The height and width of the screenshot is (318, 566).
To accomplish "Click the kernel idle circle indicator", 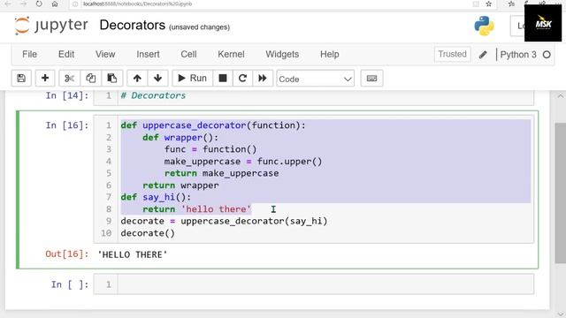I will [x=547, y=55].
